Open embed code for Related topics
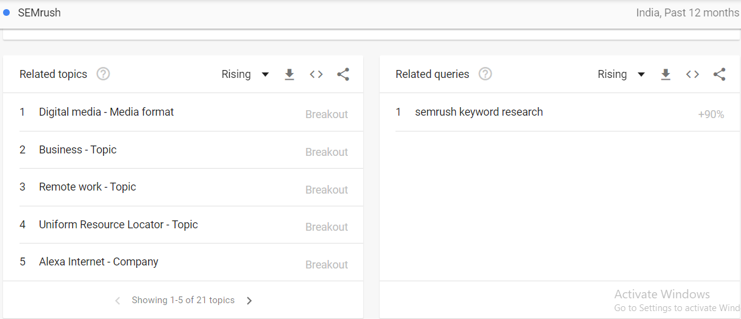This screenshot has height=319, width=741. click(x=316, y=74)
